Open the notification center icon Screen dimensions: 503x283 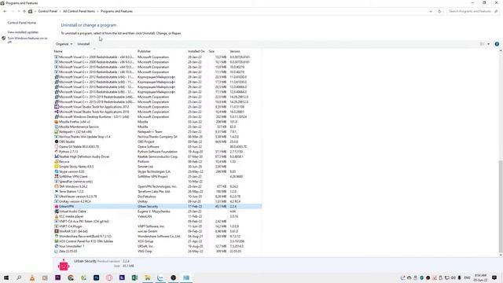[494, 277]
